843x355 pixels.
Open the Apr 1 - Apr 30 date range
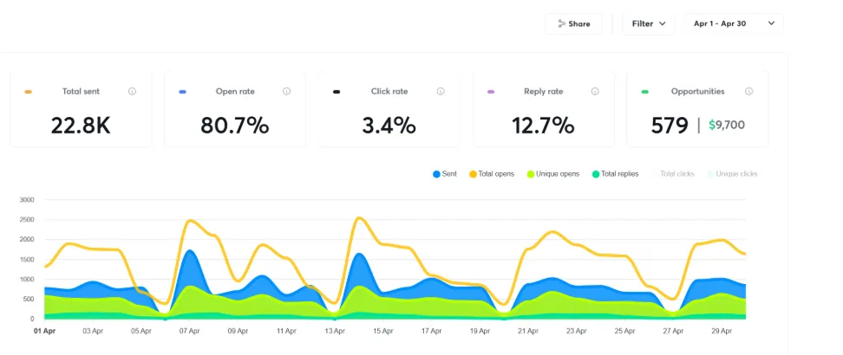click(734, 23)
